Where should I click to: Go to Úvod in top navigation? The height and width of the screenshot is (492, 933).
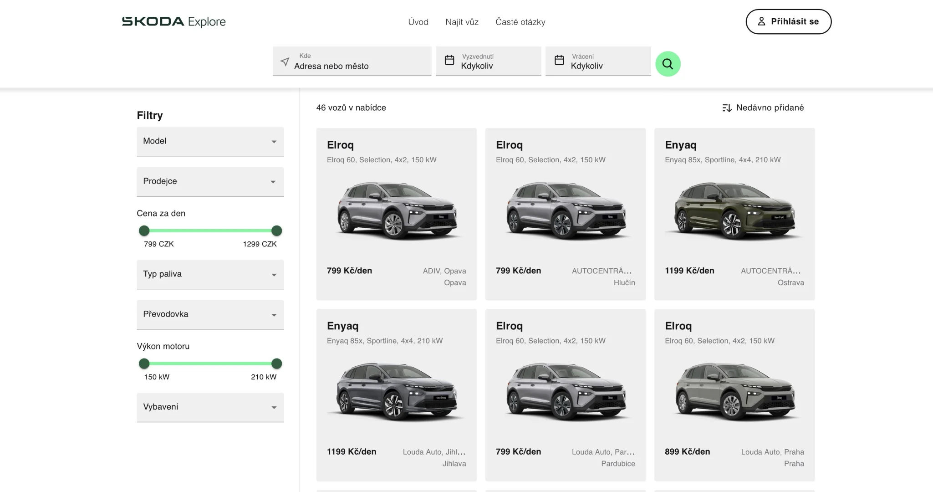(418, 22)
